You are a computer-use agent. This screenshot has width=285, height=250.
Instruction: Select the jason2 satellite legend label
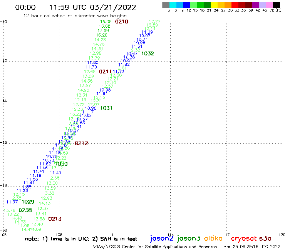coord(162,238)
